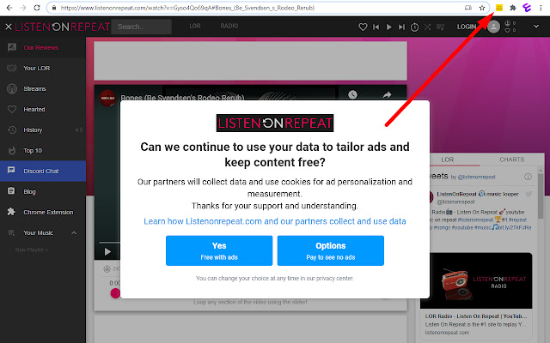Open the bit.ly/2TkPJRe link in tweet
This screenshot has width=550, height=343.
[515, 227]
